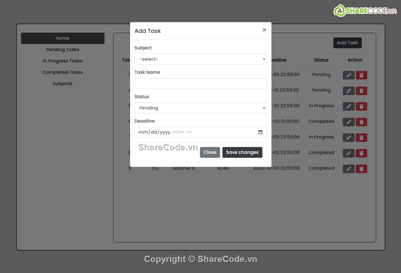The width and height of the screenshot is (401, 273).
Task: Open In Progress Tasks sidebar item
Action: [x=62, y=61]
